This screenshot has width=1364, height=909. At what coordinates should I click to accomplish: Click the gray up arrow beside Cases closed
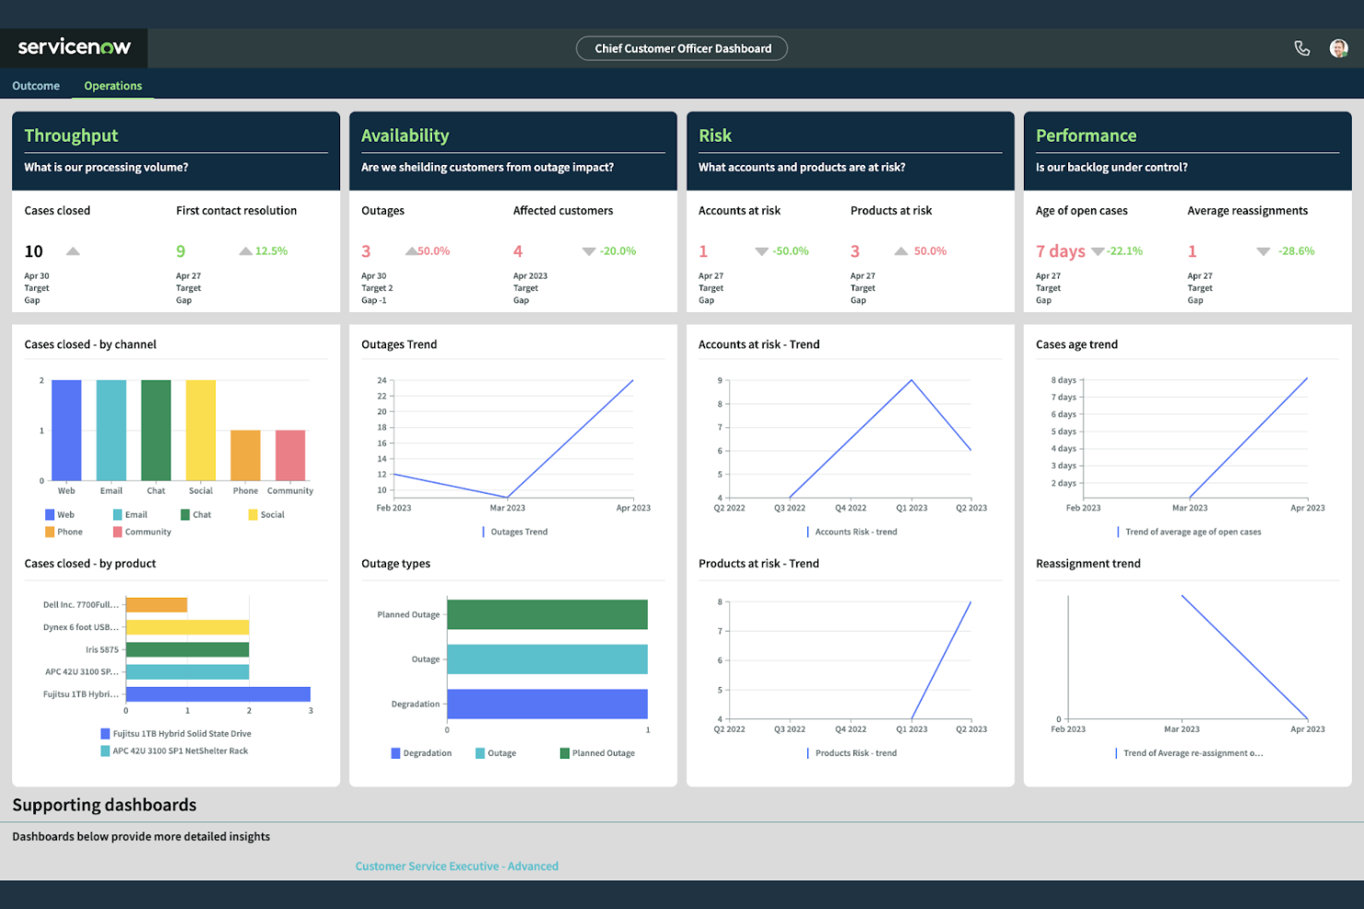[73, 251]
